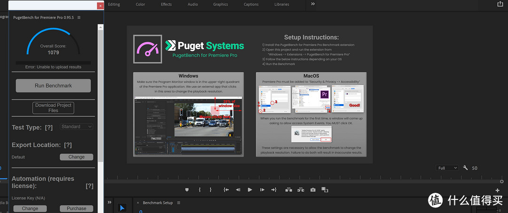Change the license key

point(30,208)
